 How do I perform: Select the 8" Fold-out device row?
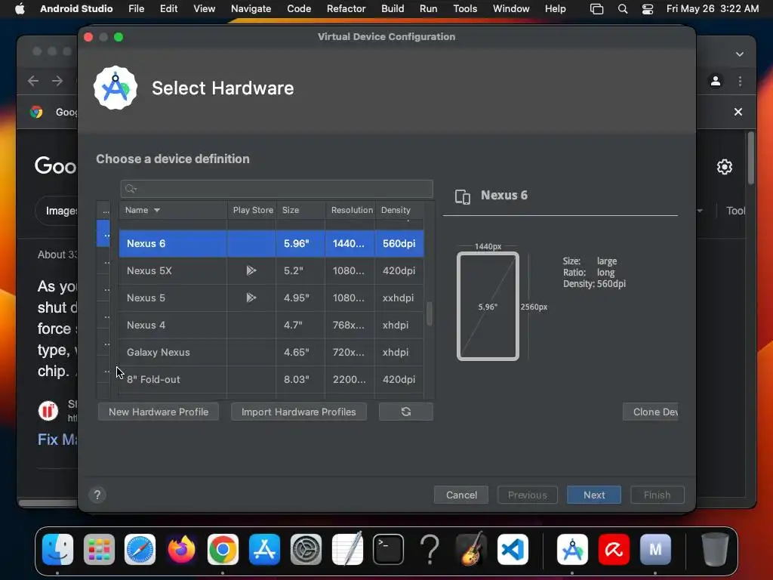pyautogui.click(x=271, y=379)
